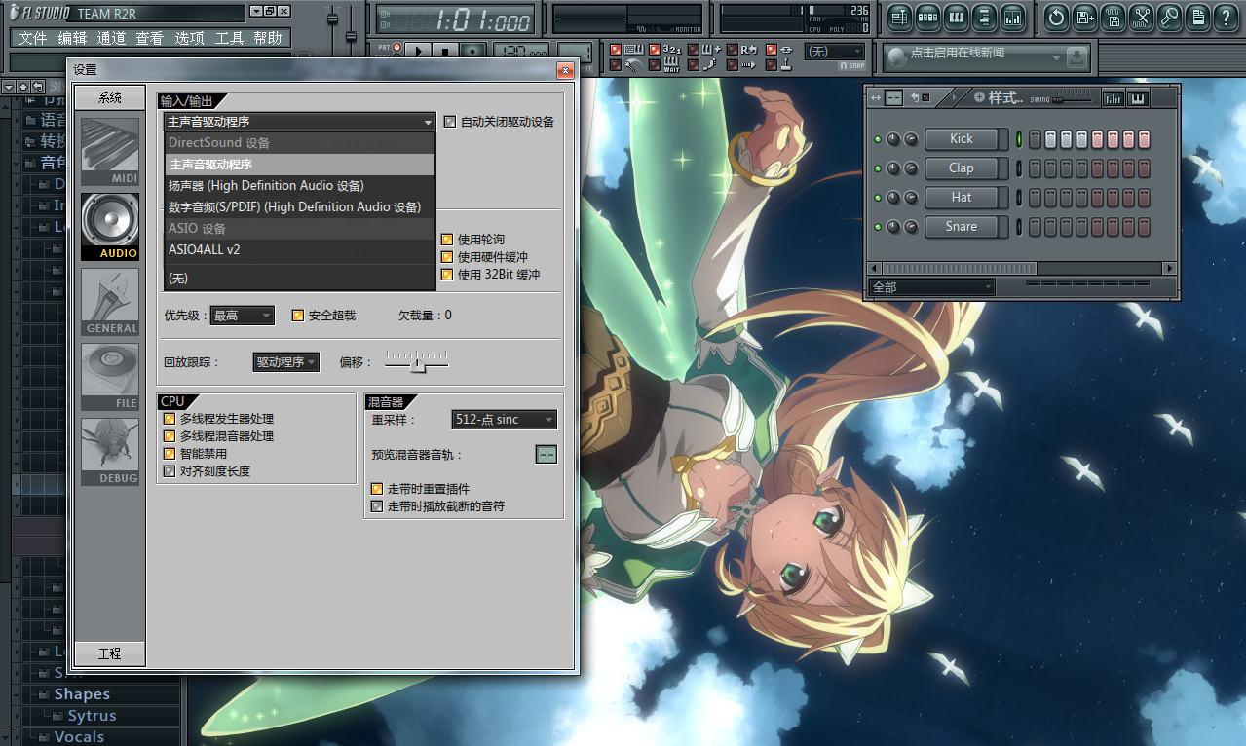Open the 工具 menu
This screenshot has height=746, width=1246.
[229, 38]
